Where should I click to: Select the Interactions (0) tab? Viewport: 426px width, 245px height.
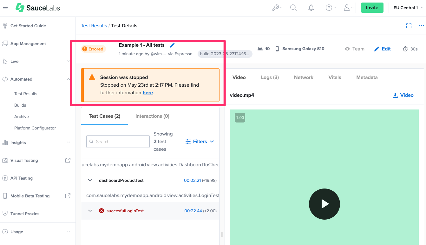[x=152, y=116]
